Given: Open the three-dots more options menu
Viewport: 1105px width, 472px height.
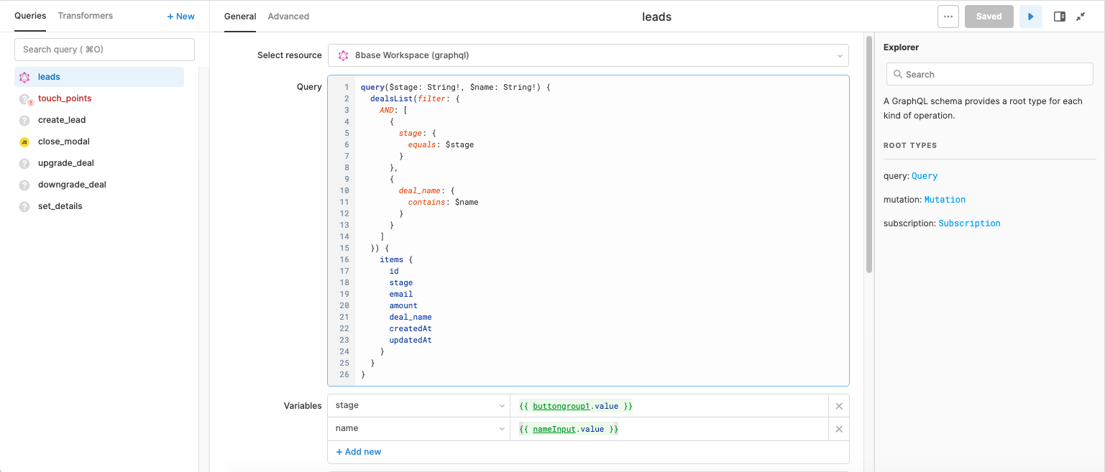Looking at the screenshot, I should 948,17.
